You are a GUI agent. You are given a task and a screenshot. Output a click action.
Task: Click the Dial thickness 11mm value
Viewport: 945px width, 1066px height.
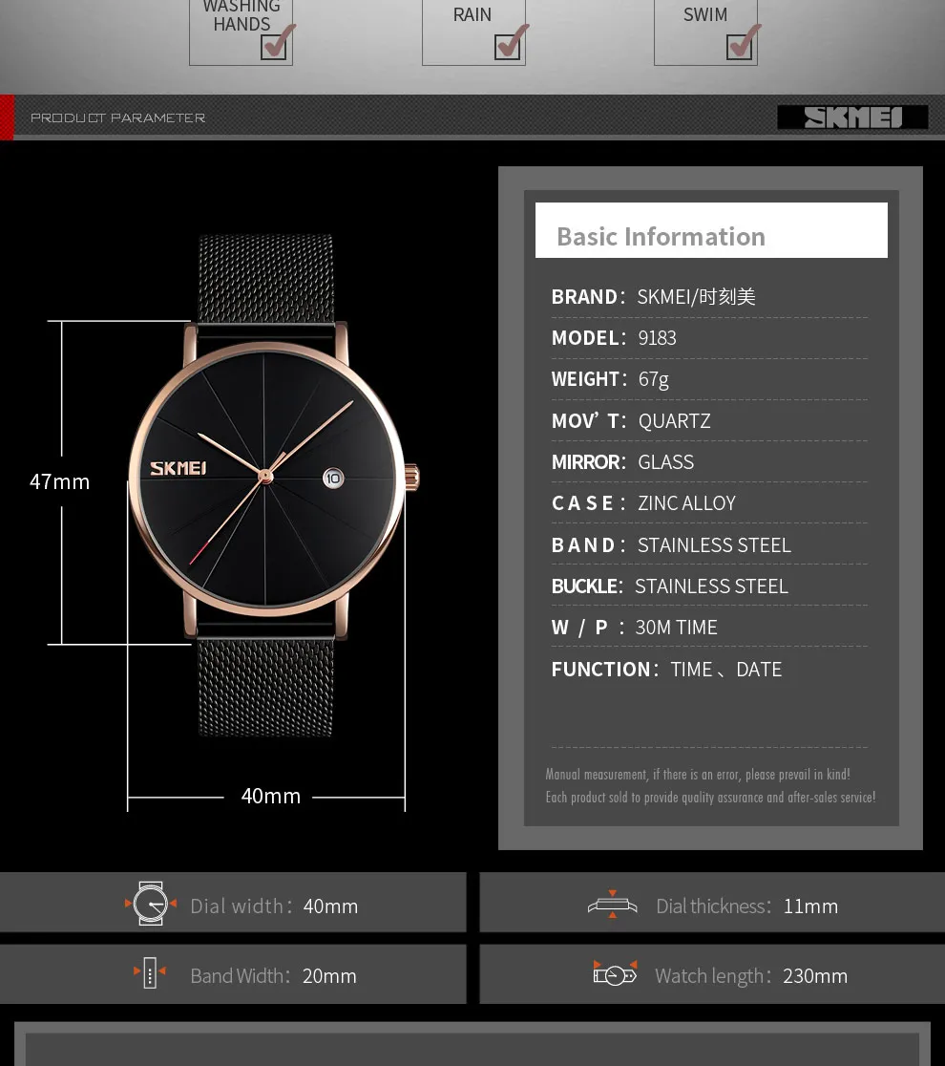pyautogui.click(x=810, y=906)
